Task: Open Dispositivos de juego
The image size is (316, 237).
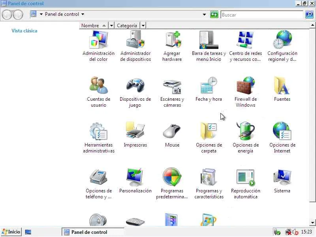Action: pyautogui.click(x=135, y=92)
